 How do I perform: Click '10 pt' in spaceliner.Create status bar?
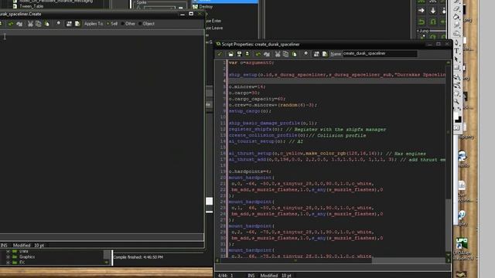coord(39,246)
